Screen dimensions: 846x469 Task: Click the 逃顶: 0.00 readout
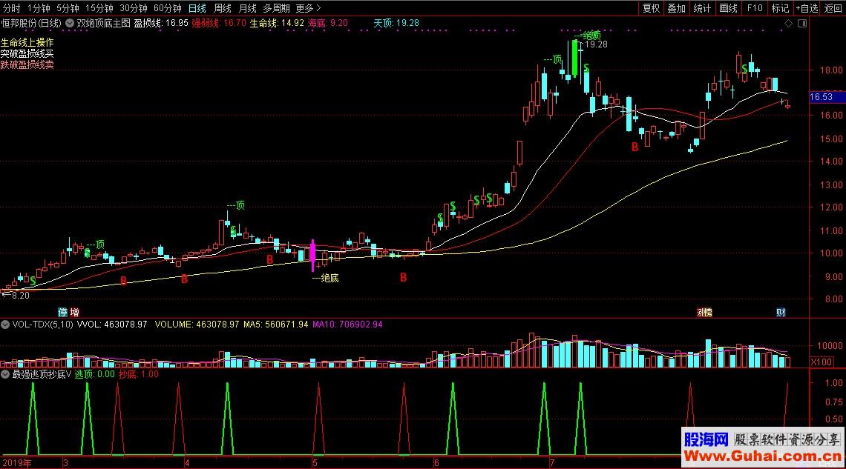94,374
